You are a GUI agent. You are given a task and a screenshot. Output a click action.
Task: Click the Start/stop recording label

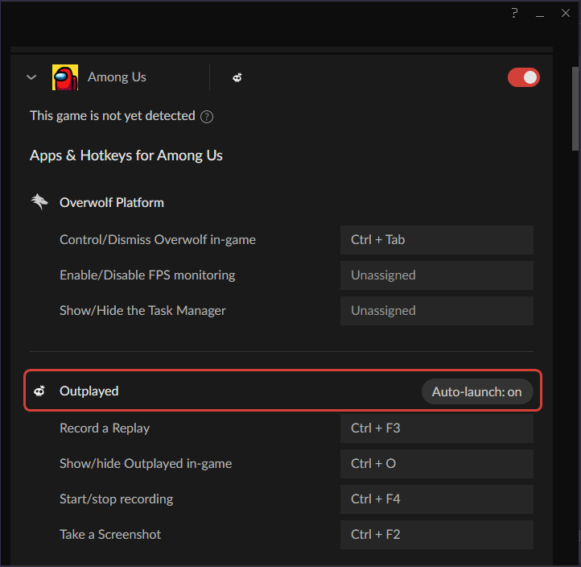(117, 499)
